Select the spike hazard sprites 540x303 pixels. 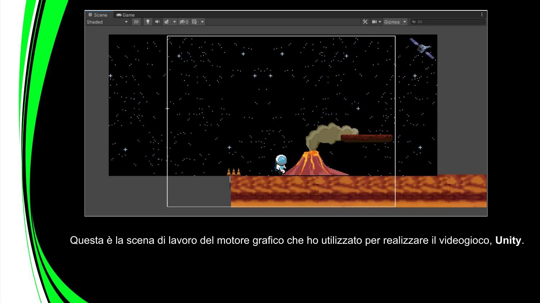(x=234, y=172)
